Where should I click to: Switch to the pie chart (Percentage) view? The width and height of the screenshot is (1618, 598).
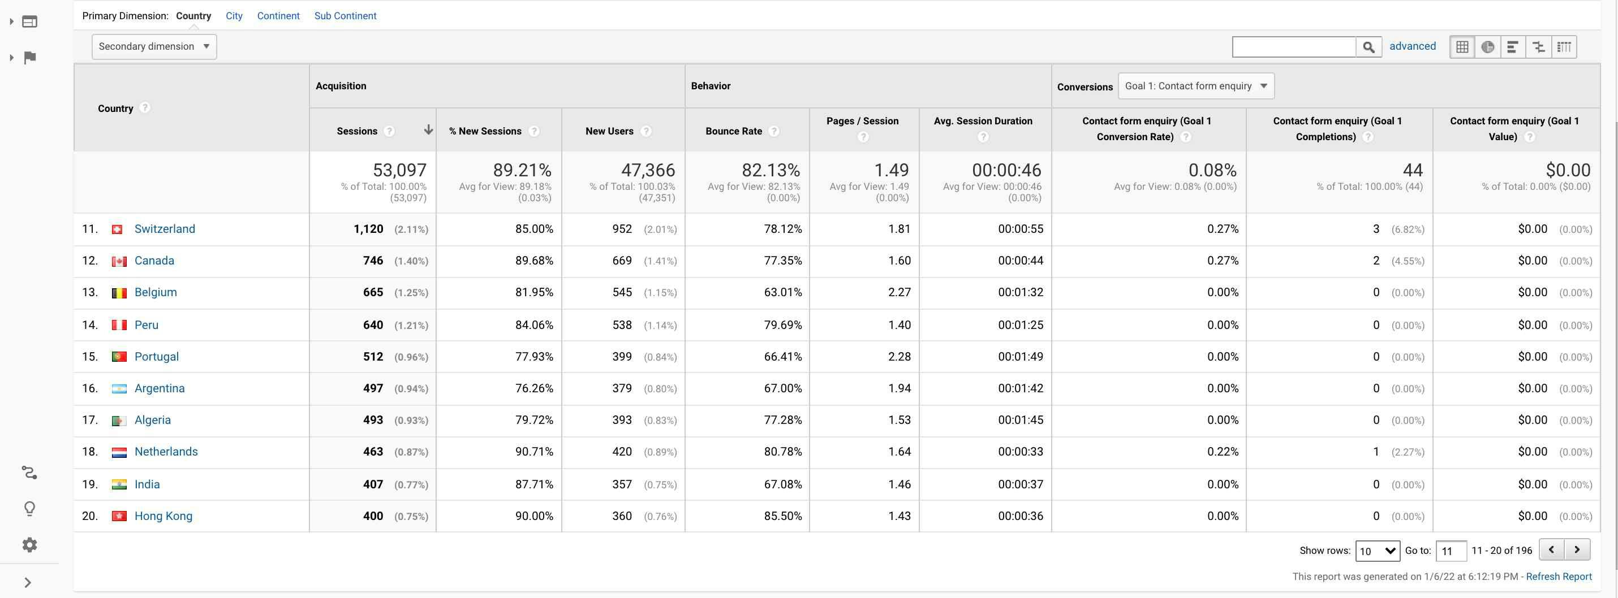[x=1487, y=47]
